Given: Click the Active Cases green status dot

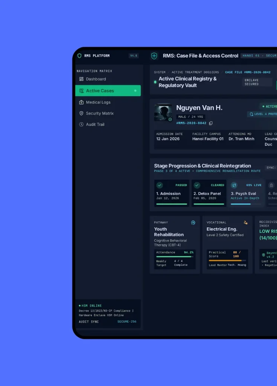Looking at the screenshot, I should coord(135,91).
